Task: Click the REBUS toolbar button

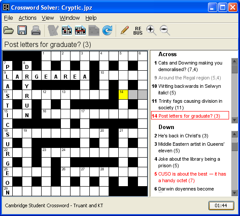Action: [138, 31]
